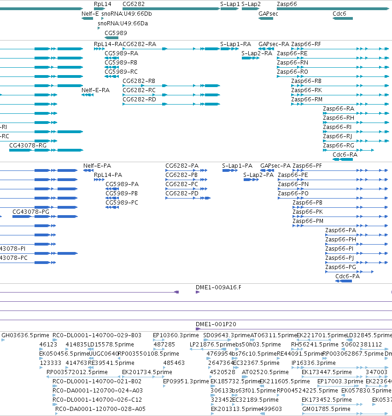Select cDNA GH03636.5prime
392x416 pixels.
click(25, 335)
